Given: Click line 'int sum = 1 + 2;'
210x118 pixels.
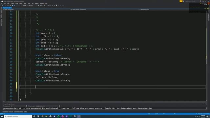Looking at the screenshot, I should tap(46, 33).
